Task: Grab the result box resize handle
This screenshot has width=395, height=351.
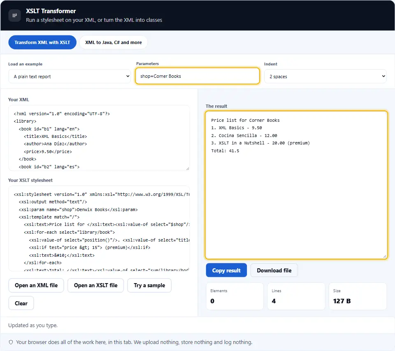Action: 385,256
